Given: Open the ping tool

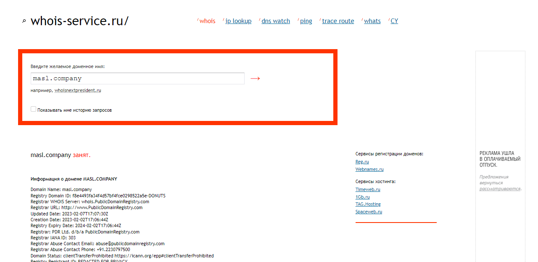Looking at the screenshot, I should click(x=306, y=21).
